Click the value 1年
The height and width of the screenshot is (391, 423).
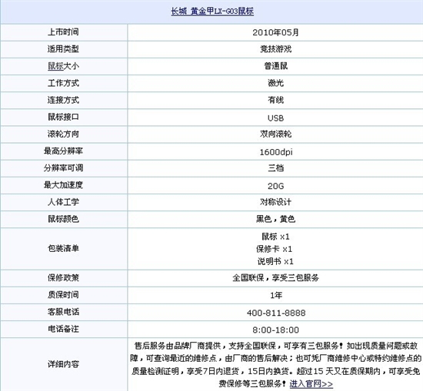[276, 296]
